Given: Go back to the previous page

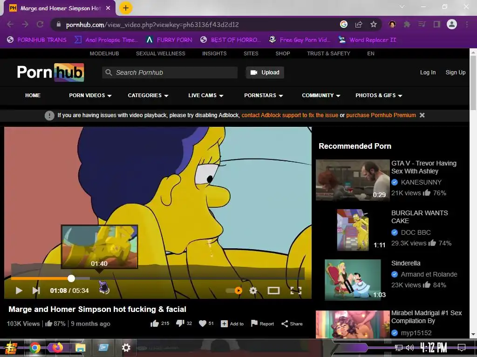Looking at the screenshot, I should tap(10, 24).
